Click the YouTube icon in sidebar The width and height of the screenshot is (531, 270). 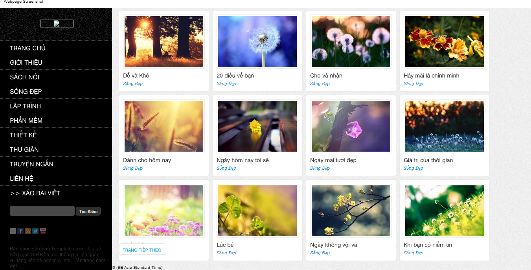(x=43, y=231)
